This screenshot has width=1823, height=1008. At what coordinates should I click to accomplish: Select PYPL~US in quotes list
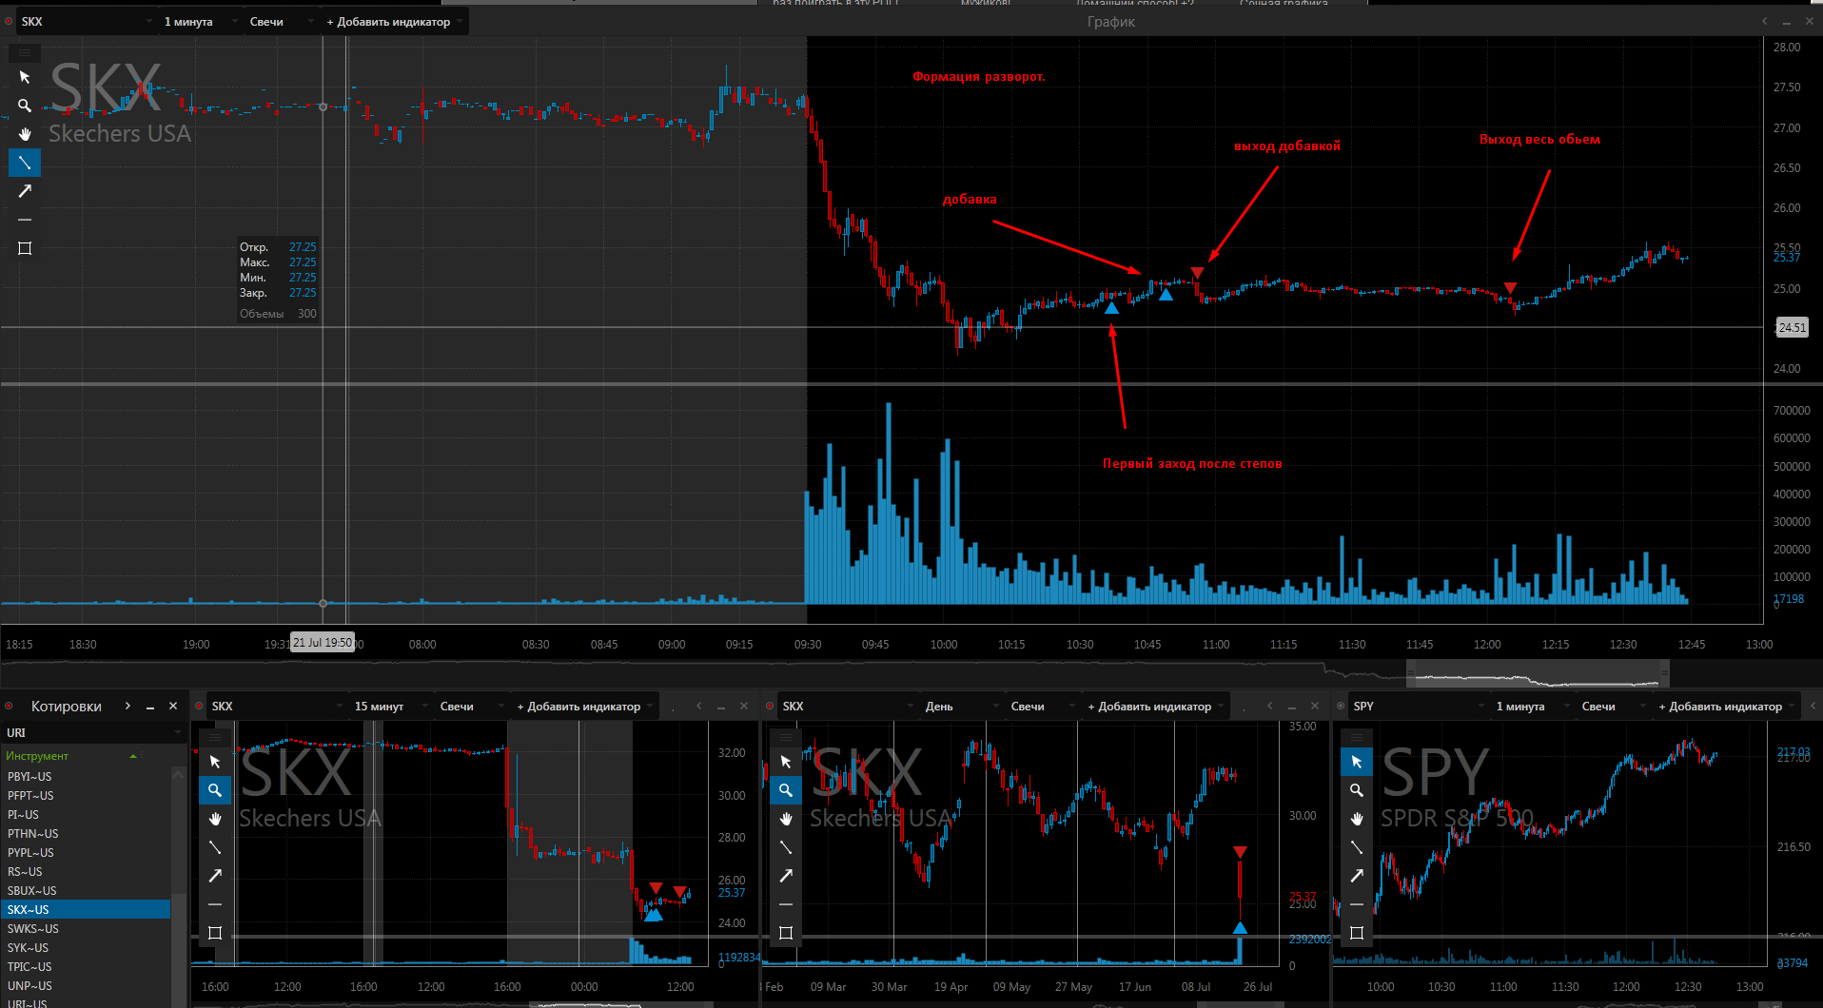click(x=86, y=852)
